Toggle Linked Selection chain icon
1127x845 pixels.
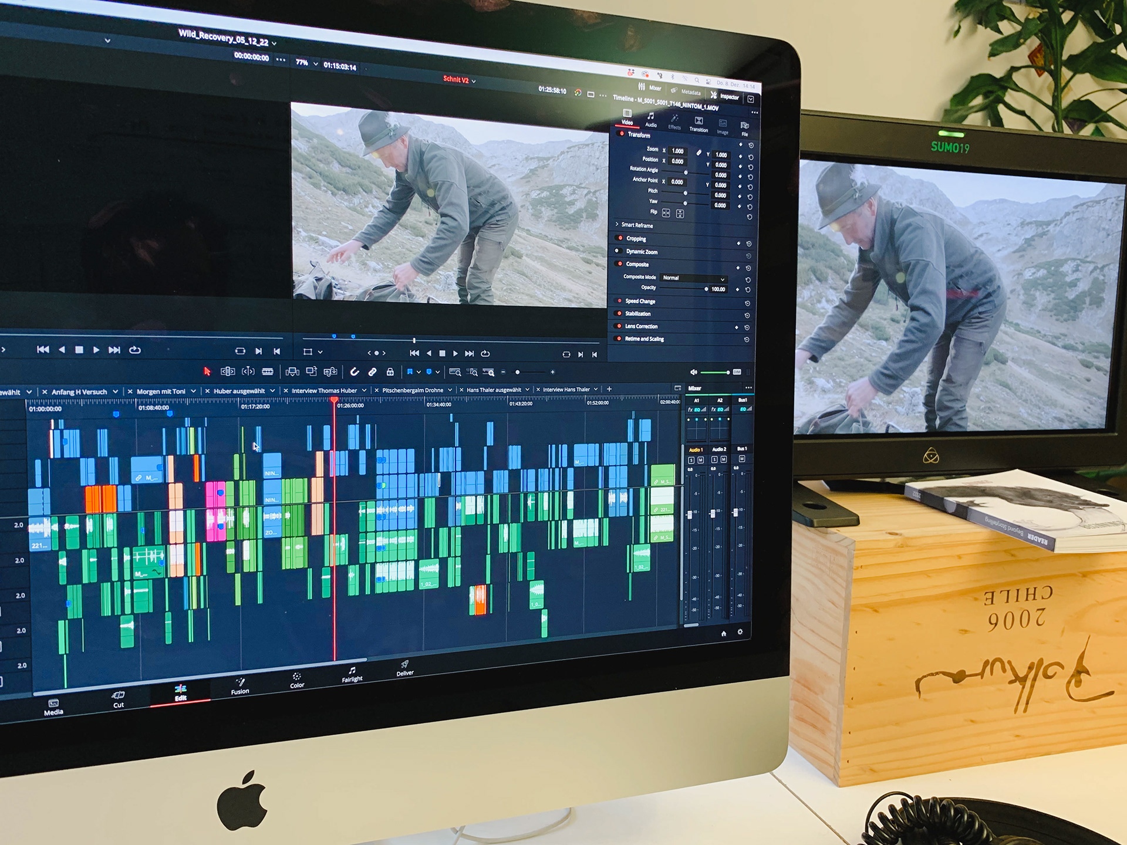(372, 371)
